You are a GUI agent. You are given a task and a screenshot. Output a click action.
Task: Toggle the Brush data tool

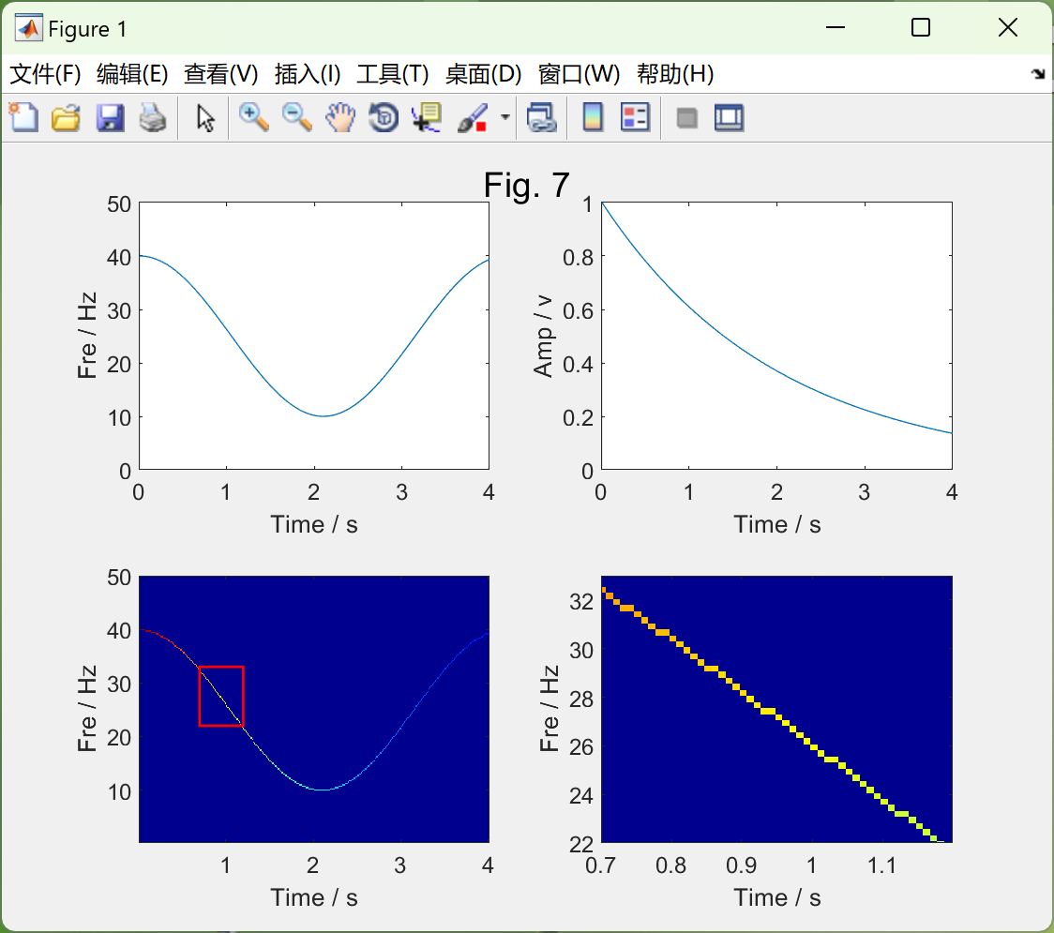[x=472, y=117]
